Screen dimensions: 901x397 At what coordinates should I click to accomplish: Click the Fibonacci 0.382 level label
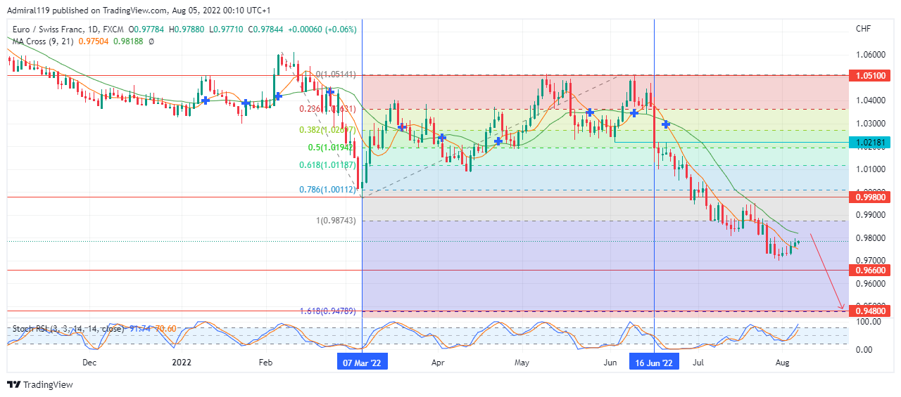point(328,130)
